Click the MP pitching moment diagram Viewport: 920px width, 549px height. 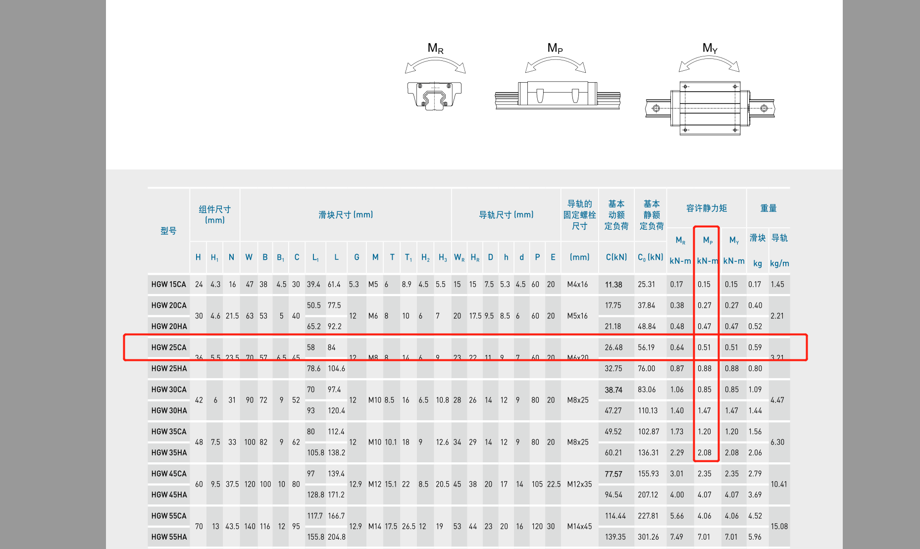point(557,76)
